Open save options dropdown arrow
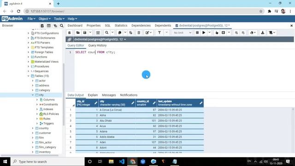 [x=90, y=33]
